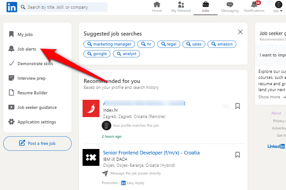Click the My jobs bookmark icon
Screen dimensions: 286x190
point(11,34)
